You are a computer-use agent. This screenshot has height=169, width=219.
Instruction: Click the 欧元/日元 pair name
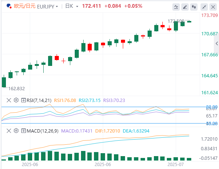click(x=25, y=6)
